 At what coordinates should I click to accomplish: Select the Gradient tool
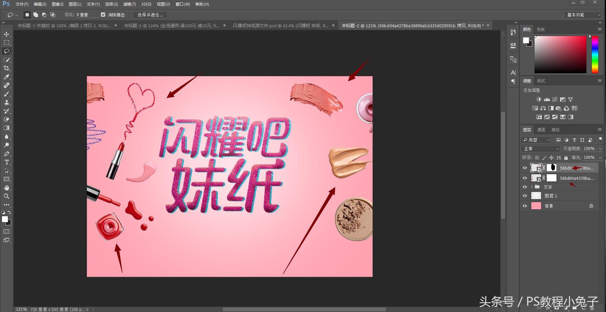(7, 128)
